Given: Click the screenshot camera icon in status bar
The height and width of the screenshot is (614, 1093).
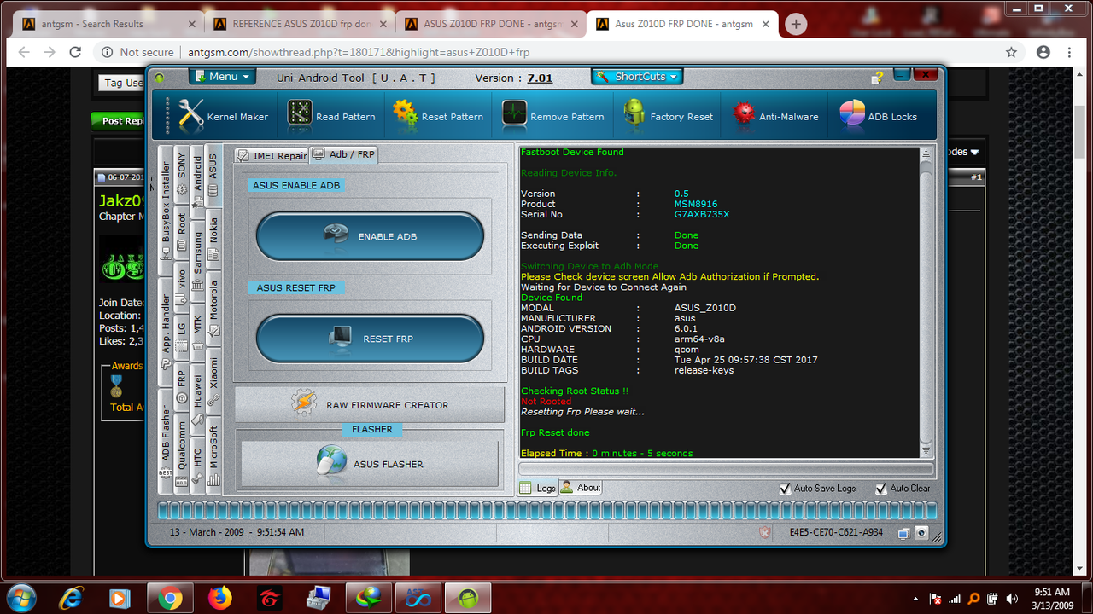Looking at the screenshot, I should tap(921, 533).
